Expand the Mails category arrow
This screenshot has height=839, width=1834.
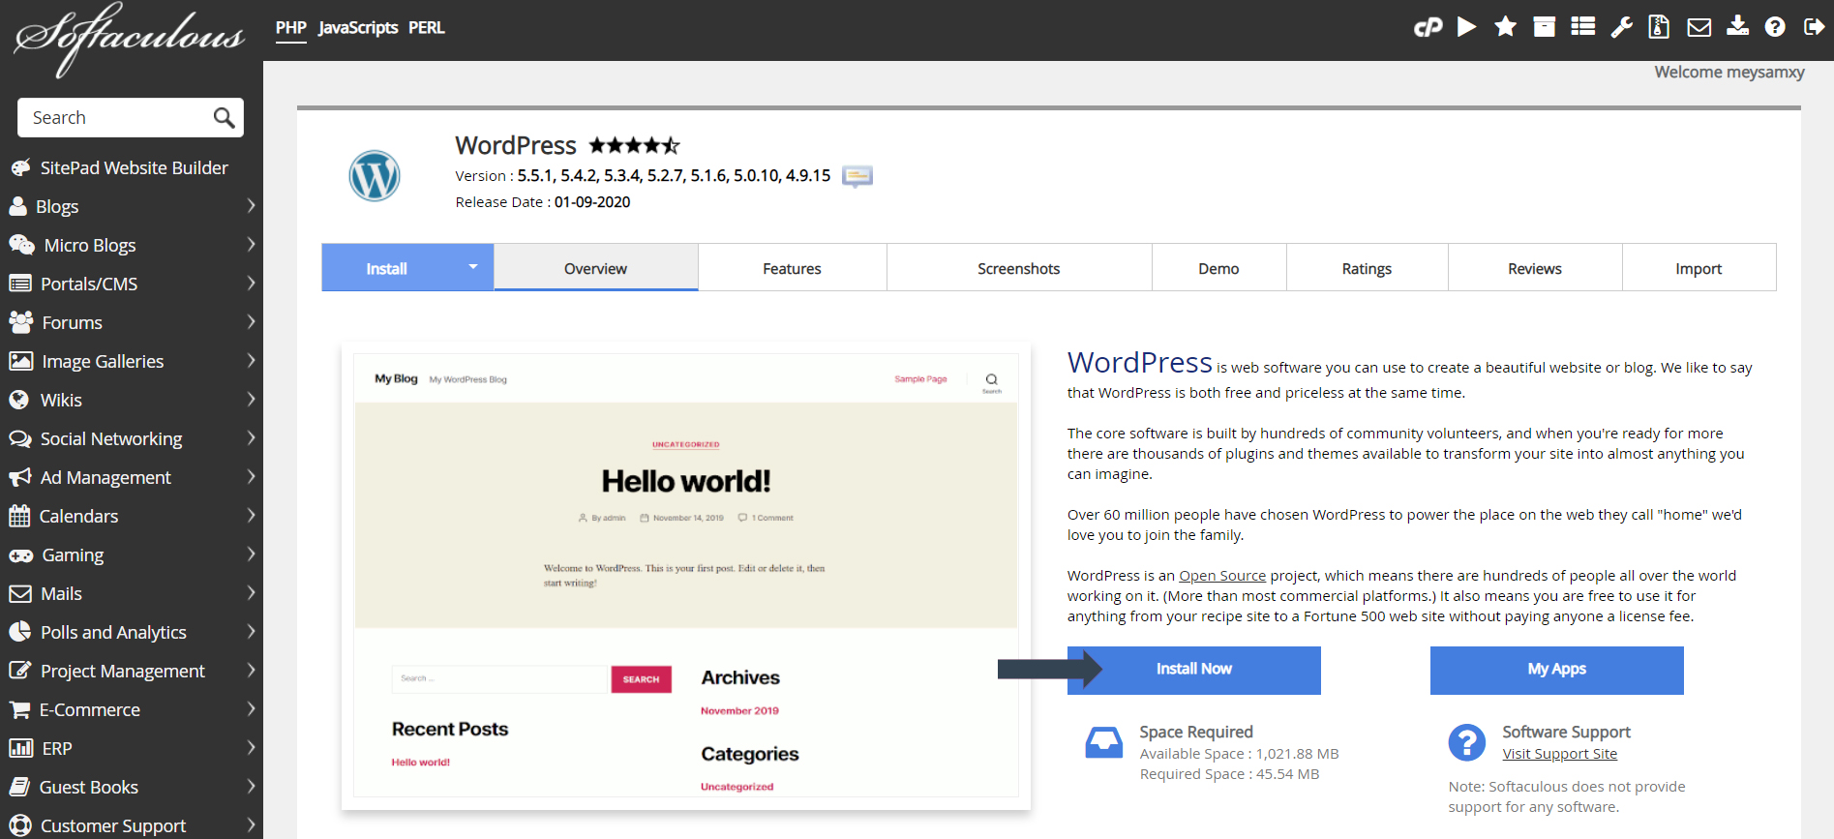point(251,592)
